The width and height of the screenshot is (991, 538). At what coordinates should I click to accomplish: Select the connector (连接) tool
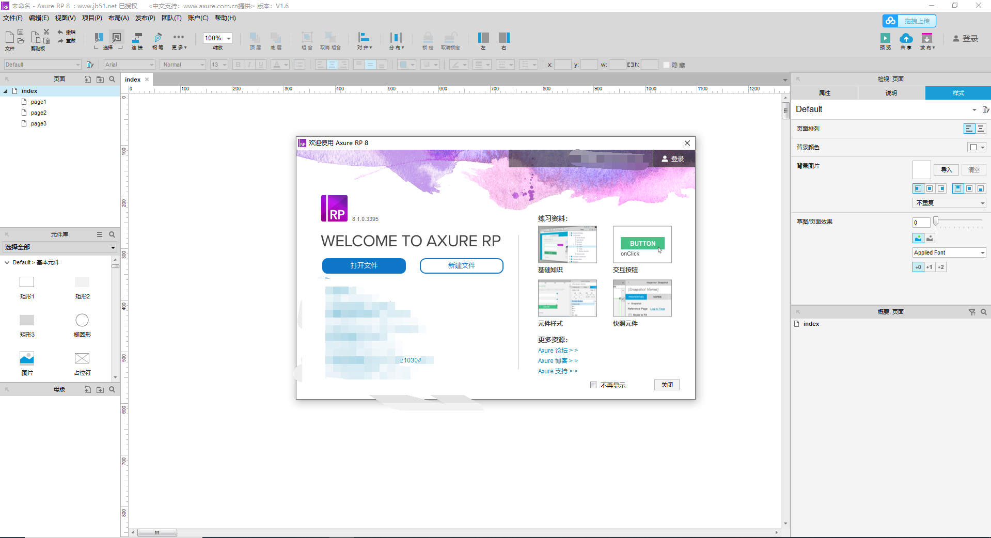137,38
